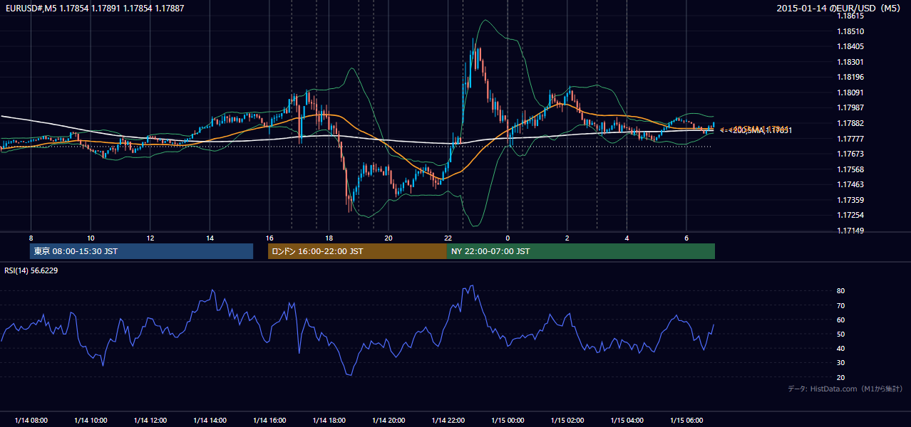Click price axis label 1.18405

point(851,47)
